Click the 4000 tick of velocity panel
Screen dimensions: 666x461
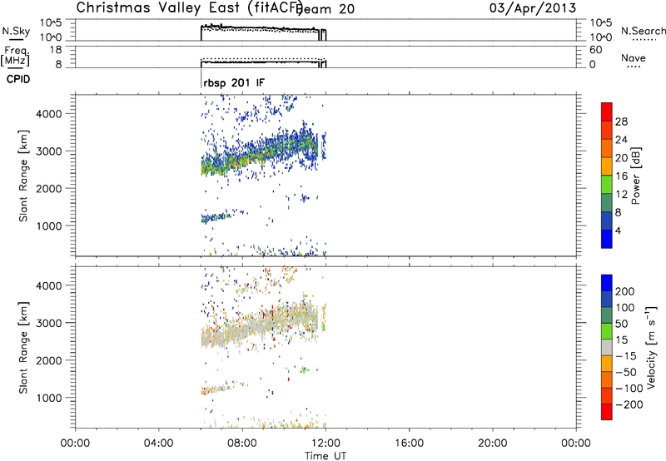[x=49, y=285]
